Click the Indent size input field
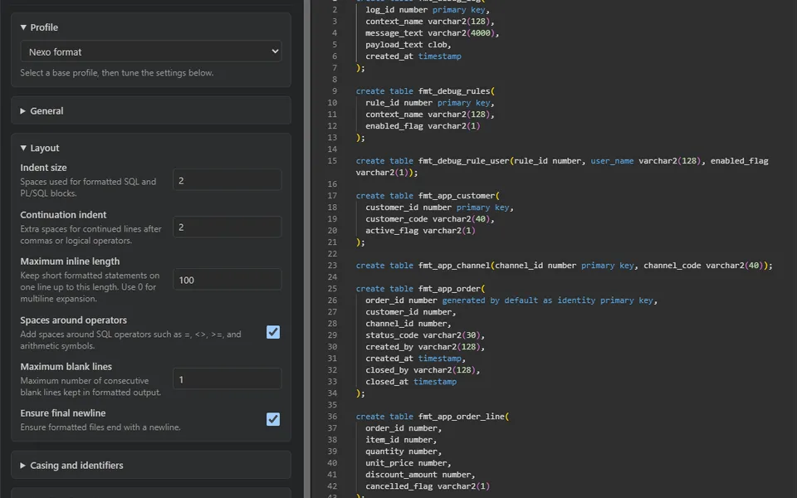Image resolution: width=797 pixels, height=498 pixels. pyautogui.click(x=227, y=180)
